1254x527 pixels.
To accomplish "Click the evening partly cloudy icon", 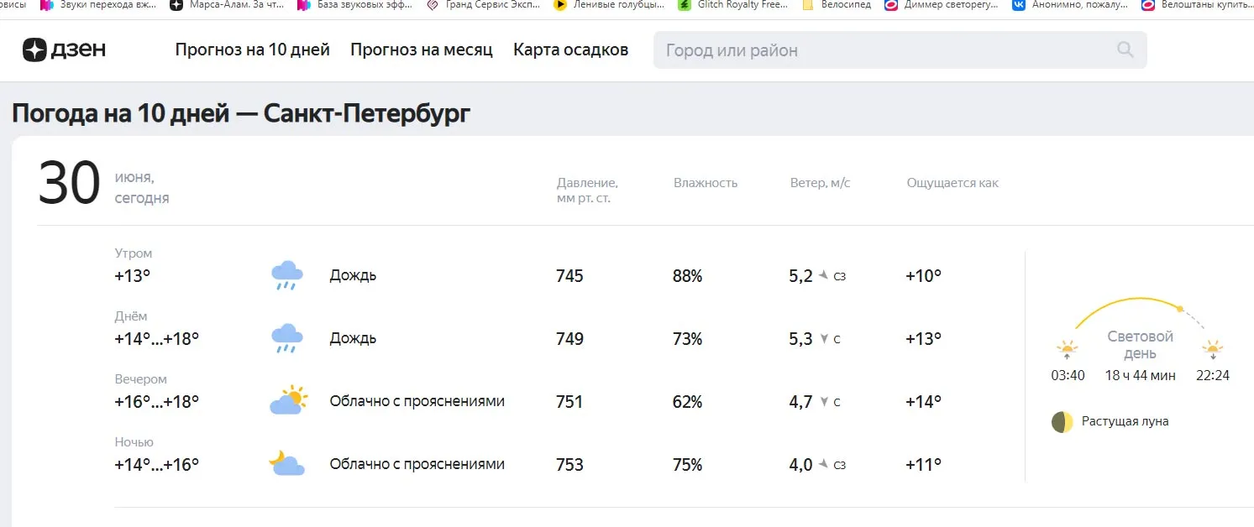I will (x=286, y=401).
